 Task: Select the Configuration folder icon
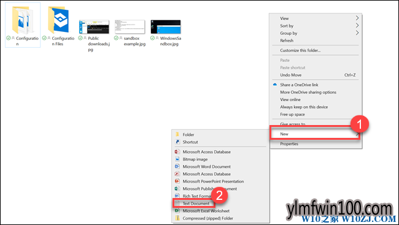[x=22, y=20]
